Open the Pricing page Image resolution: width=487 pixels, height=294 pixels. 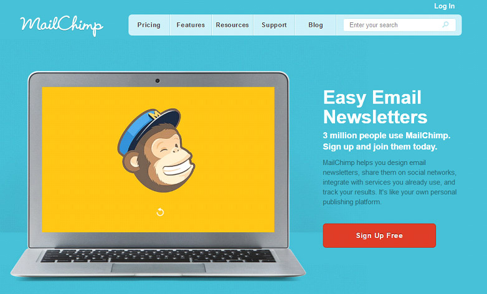tap(149, 25)
